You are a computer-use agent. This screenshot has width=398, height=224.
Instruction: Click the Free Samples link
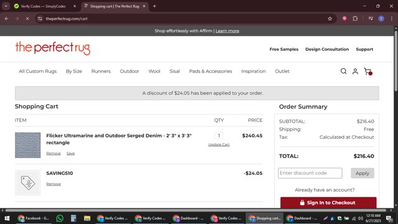(284, 49)
